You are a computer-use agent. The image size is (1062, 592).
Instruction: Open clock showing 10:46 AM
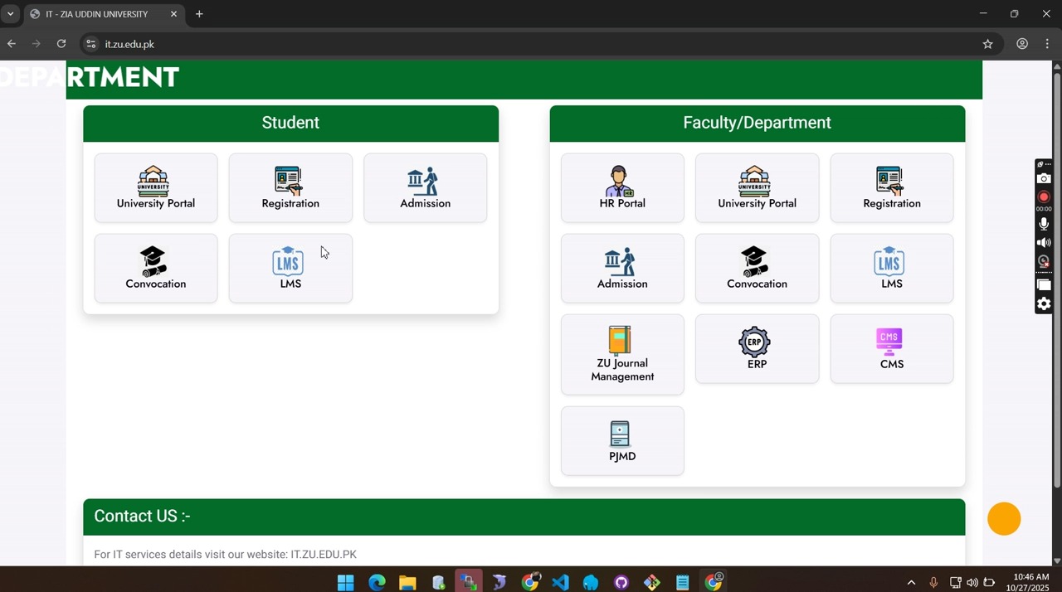pyautogui.click(x=1027, y=582)
